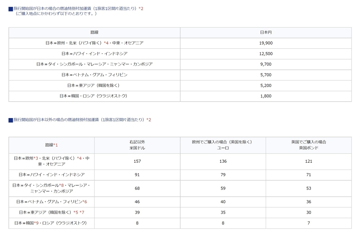The height and width of the screenshot is (235, 357).
Task: Click the 英国でご購入の場合 英国ポンド column header
Action: [x=309, y=145]
